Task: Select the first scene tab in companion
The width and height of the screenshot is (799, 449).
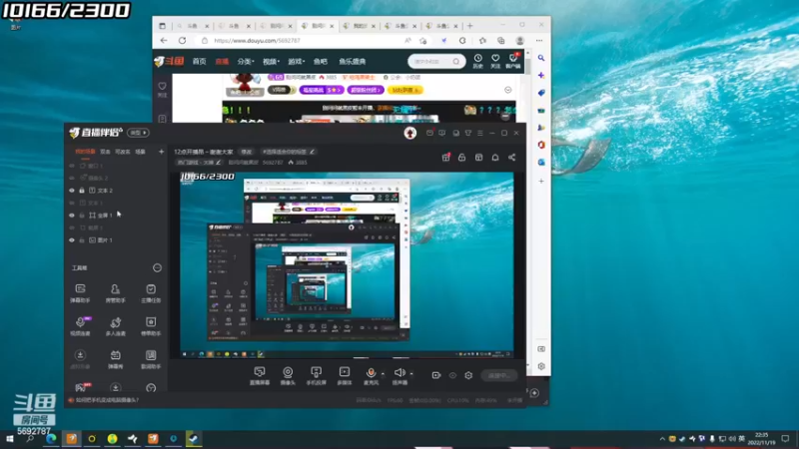Action: (x=85, y=152)
